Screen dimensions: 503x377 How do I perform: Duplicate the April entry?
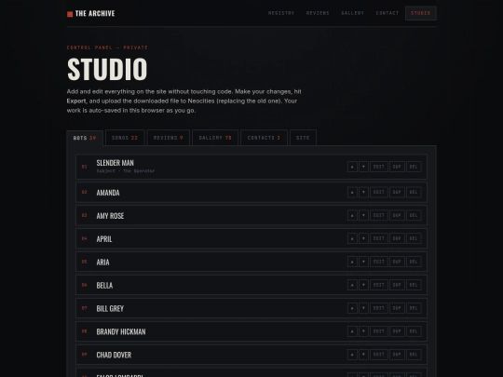click(397, 238)
